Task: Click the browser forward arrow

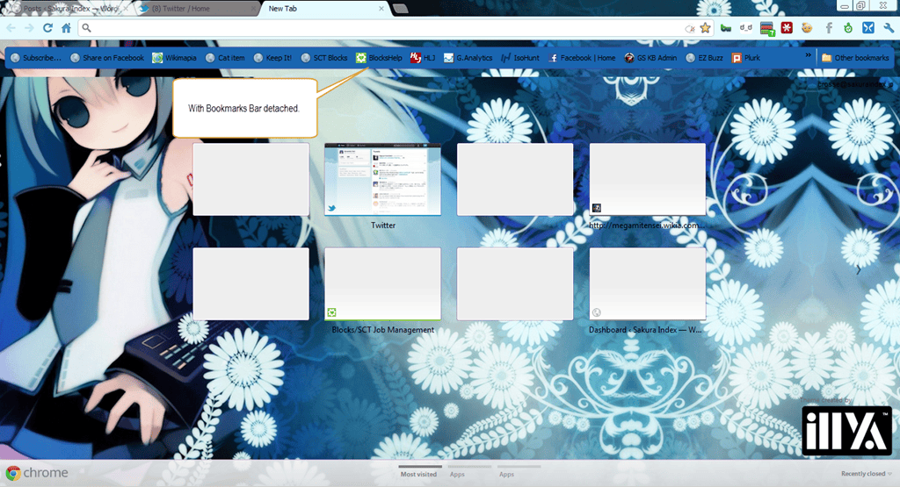Action: point(29,27)
